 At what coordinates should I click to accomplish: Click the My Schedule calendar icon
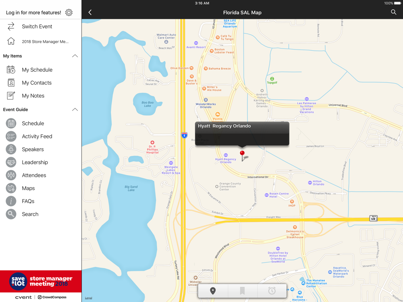[11, 70]
